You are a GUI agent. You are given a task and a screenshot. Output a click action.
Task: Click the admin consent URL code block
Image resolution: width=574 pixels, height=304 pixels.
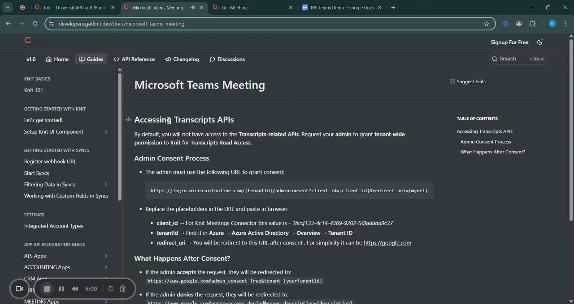(289, 190)
